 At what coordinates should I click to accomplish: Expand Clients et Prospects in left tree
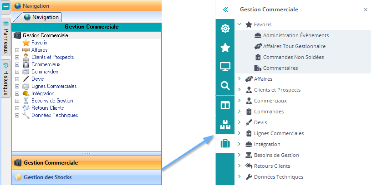(17, 57)
